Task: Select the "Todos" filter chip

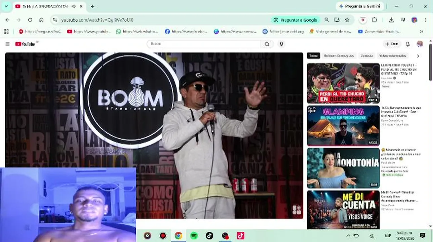Action: (x=313, y=56)
